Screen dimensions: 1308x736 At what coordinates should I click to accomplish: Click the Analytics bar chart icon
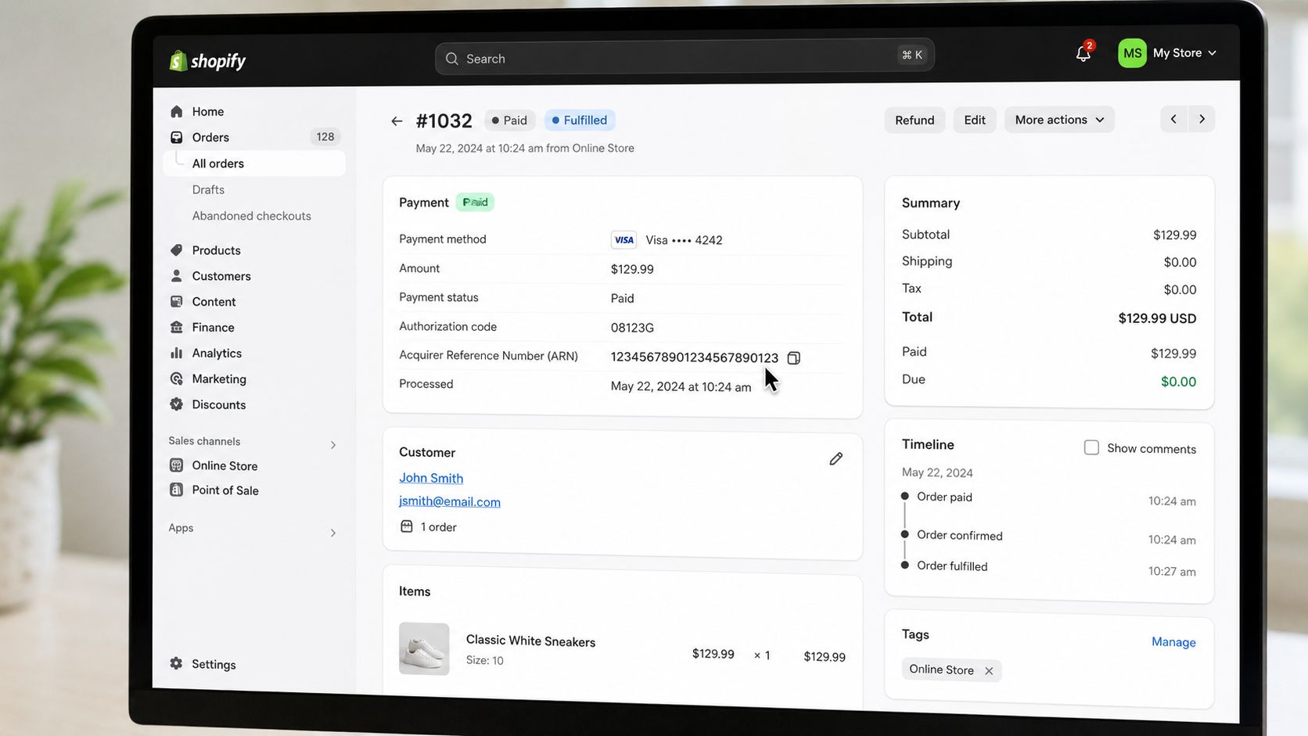pos(177,354)
